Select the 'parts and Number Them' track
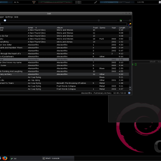This screenshot has height=161, width=161. (64, 48)
